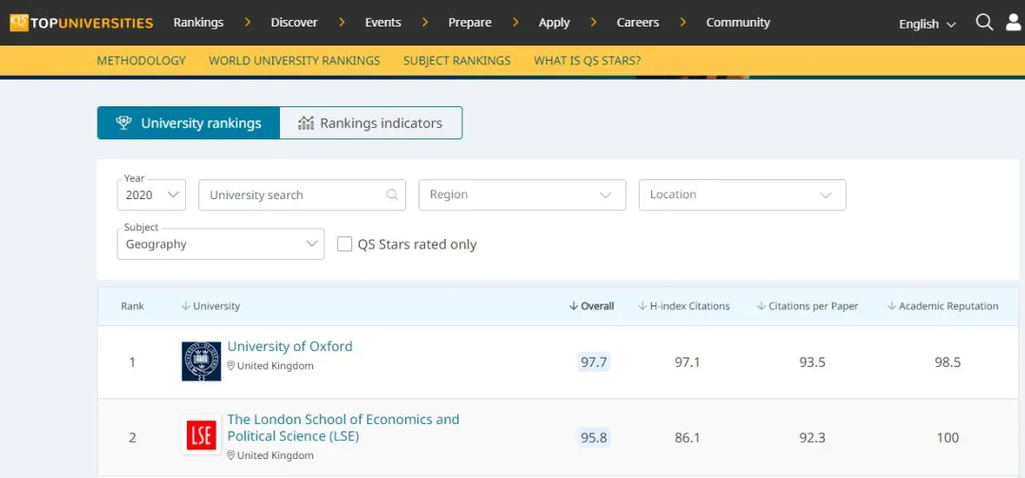Viewport: 1025px width, 478px height.
Task: Open the QS TopUniversities logo homepage
Action: pos(81,23)
